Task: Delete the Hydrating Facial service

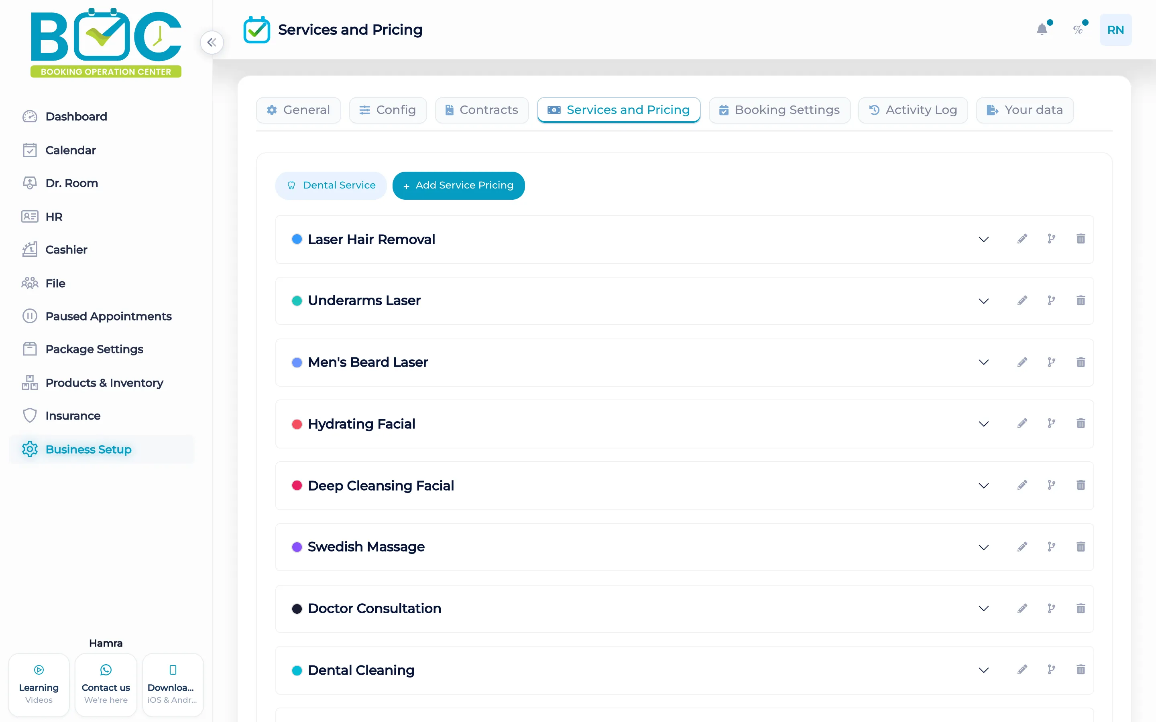Action: [x=1081, y=424]
